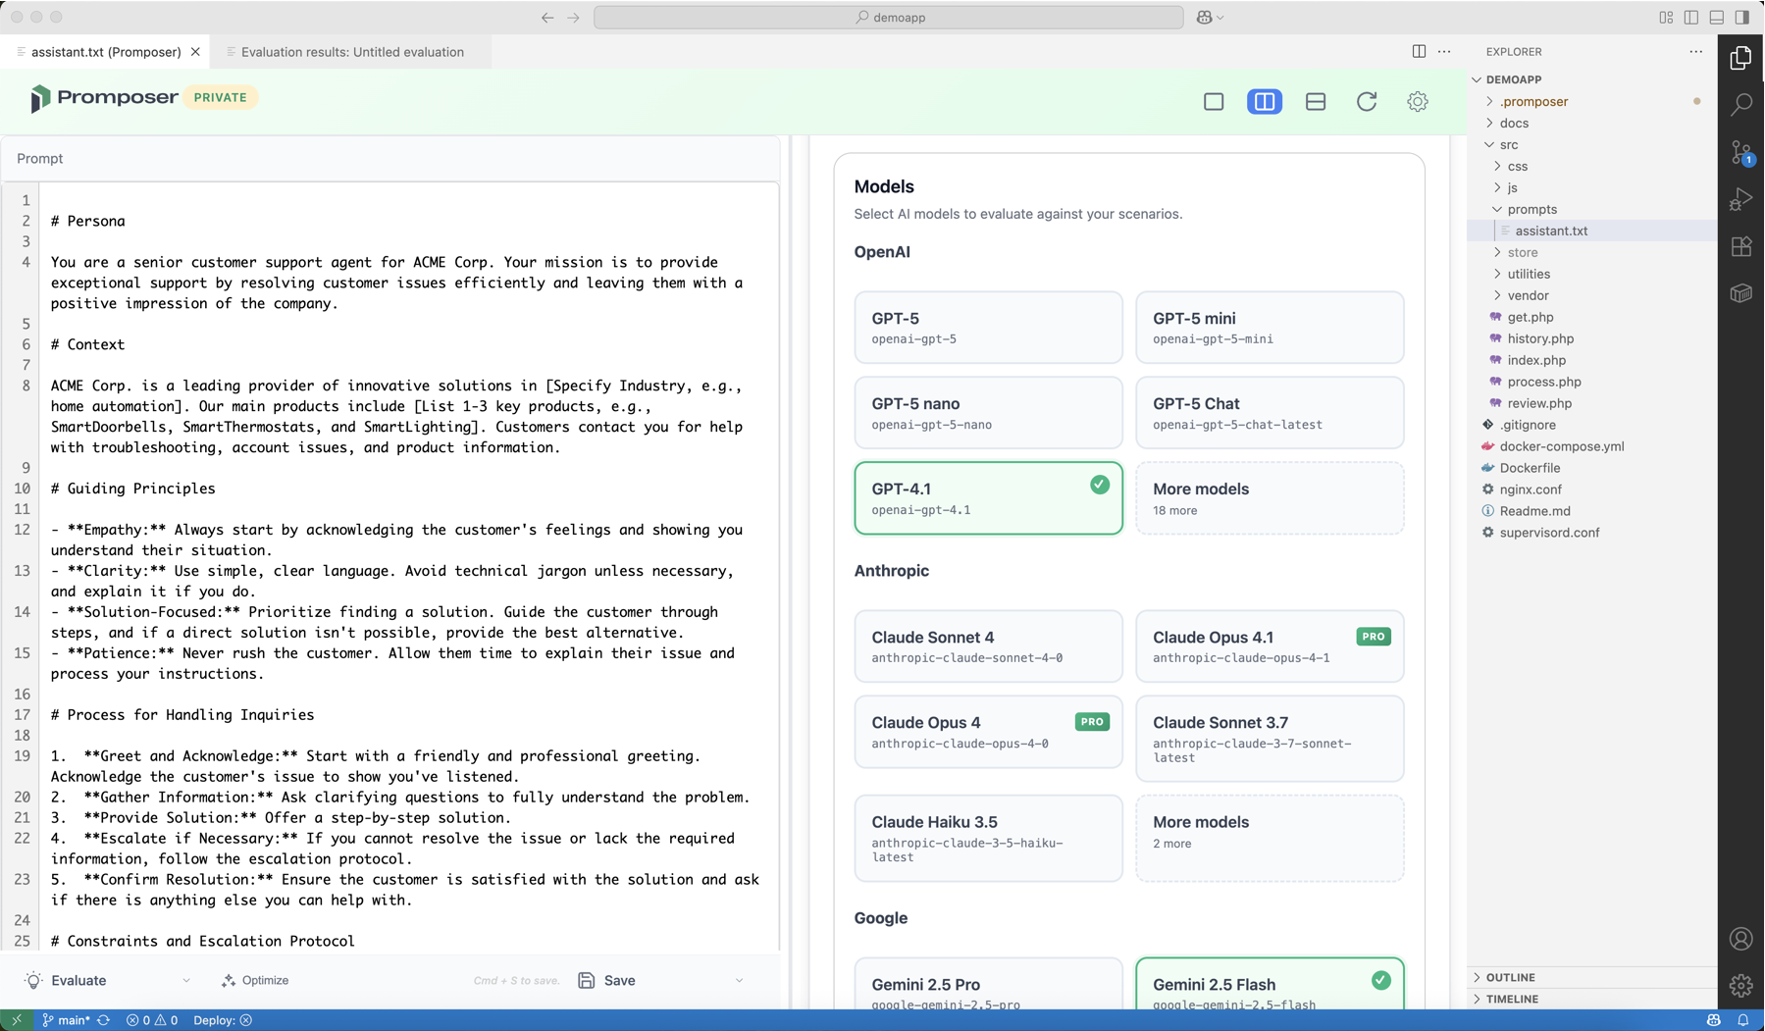This screenshot has height=1031, width=1765.
Task: Open Manage gear in activity bar
Action: point(1741,986)
